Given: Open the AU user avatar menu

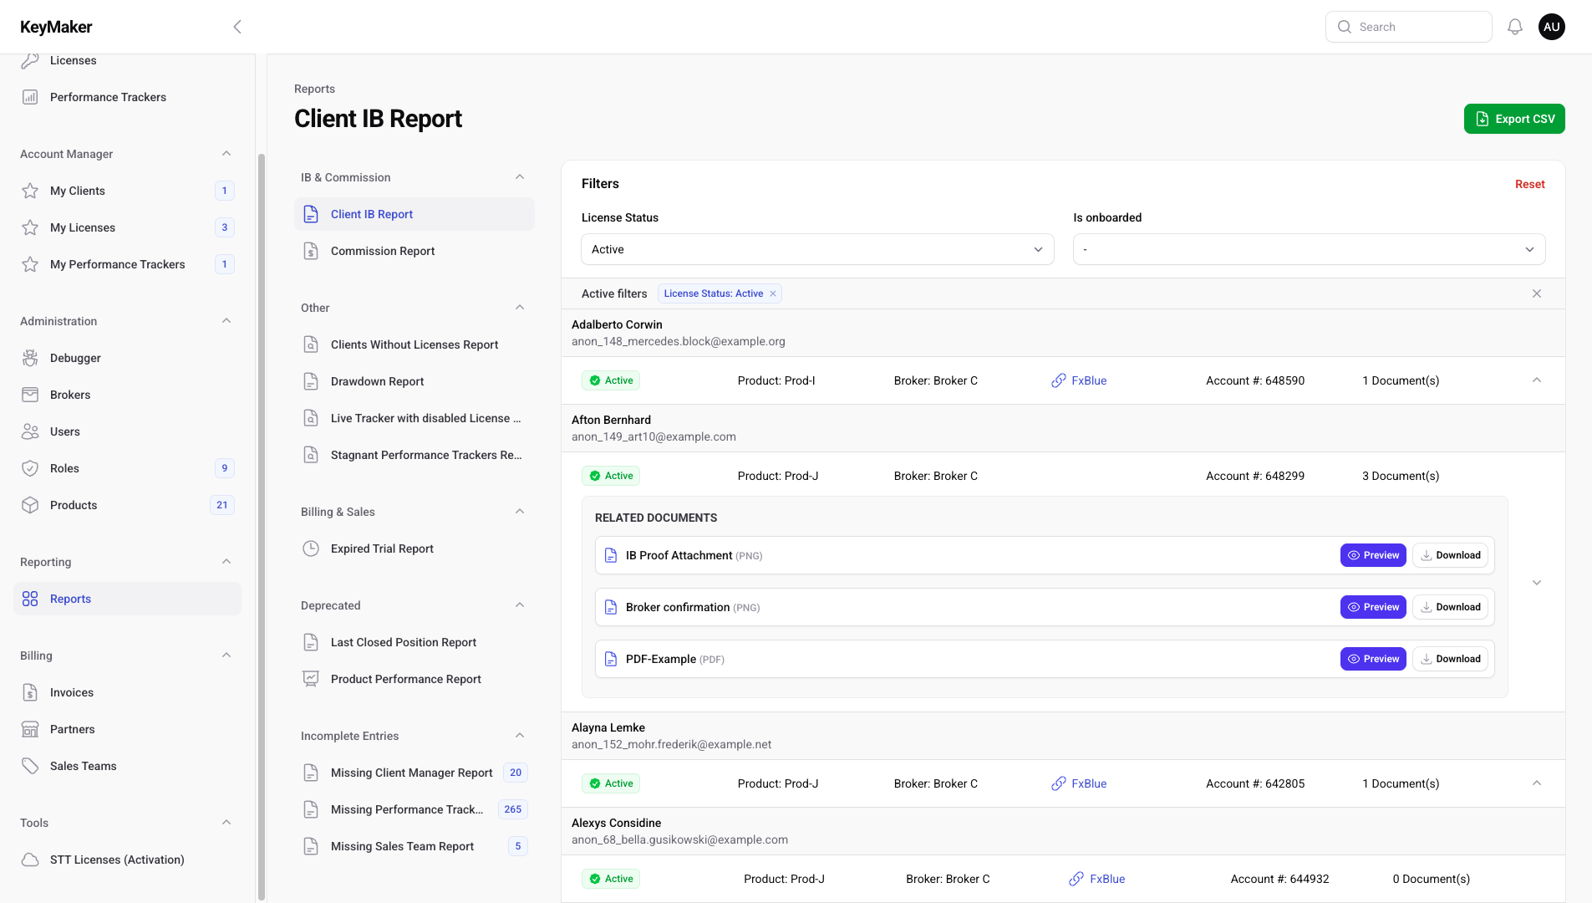Looking at the screenshot, I should tap(1552, 27).
